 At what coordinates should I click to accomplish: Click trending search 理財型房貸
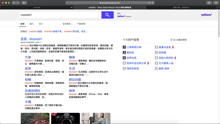click(133, 69)
